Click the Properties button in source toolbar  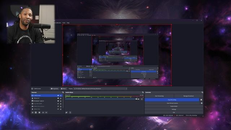click(x=55, y=88)
